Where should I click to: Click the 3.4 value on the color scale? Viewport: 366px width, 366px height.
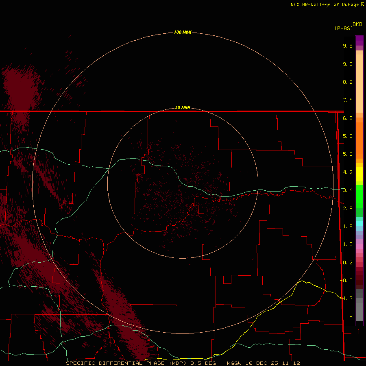coord(348,190)
